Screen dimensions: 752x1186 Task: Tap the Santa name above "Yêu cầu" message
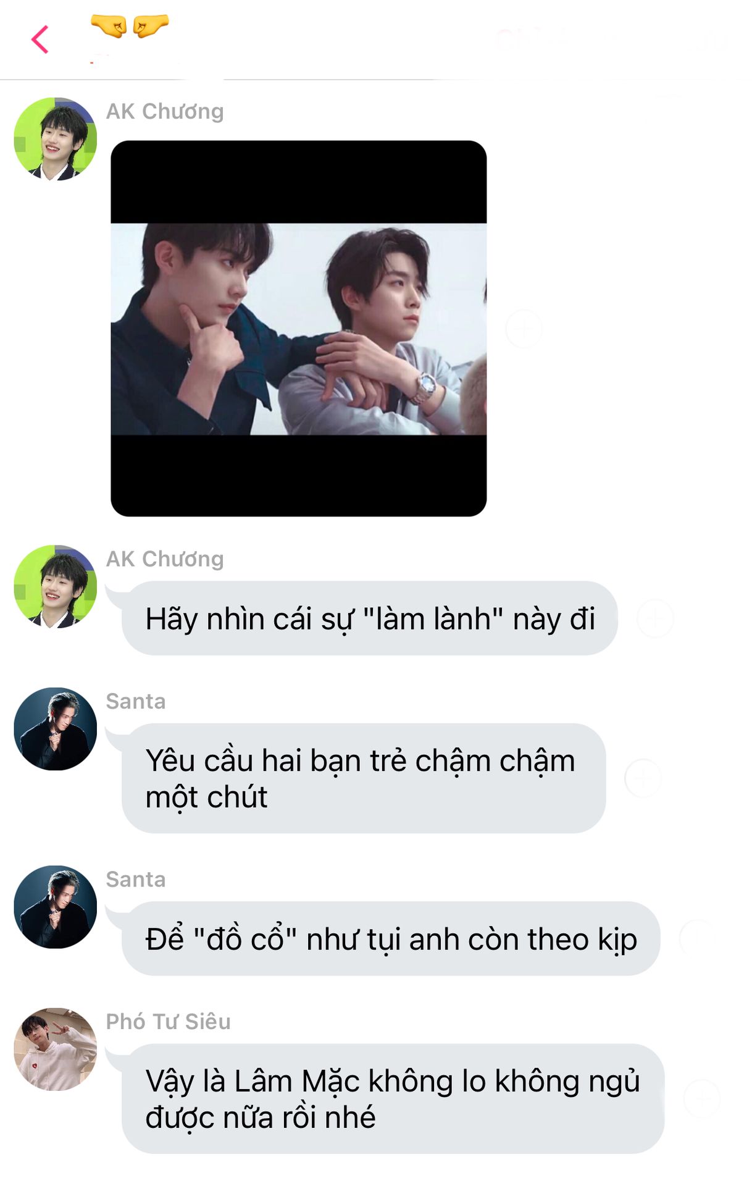click(x=136, y=701)
